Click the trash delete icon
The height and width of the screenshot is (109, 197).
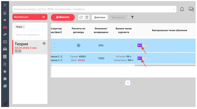point(87,17)
